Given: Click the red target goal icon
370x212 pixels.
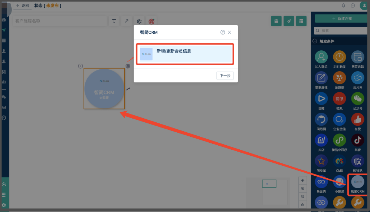Looking at the screenshot, I should pos(151,21).
